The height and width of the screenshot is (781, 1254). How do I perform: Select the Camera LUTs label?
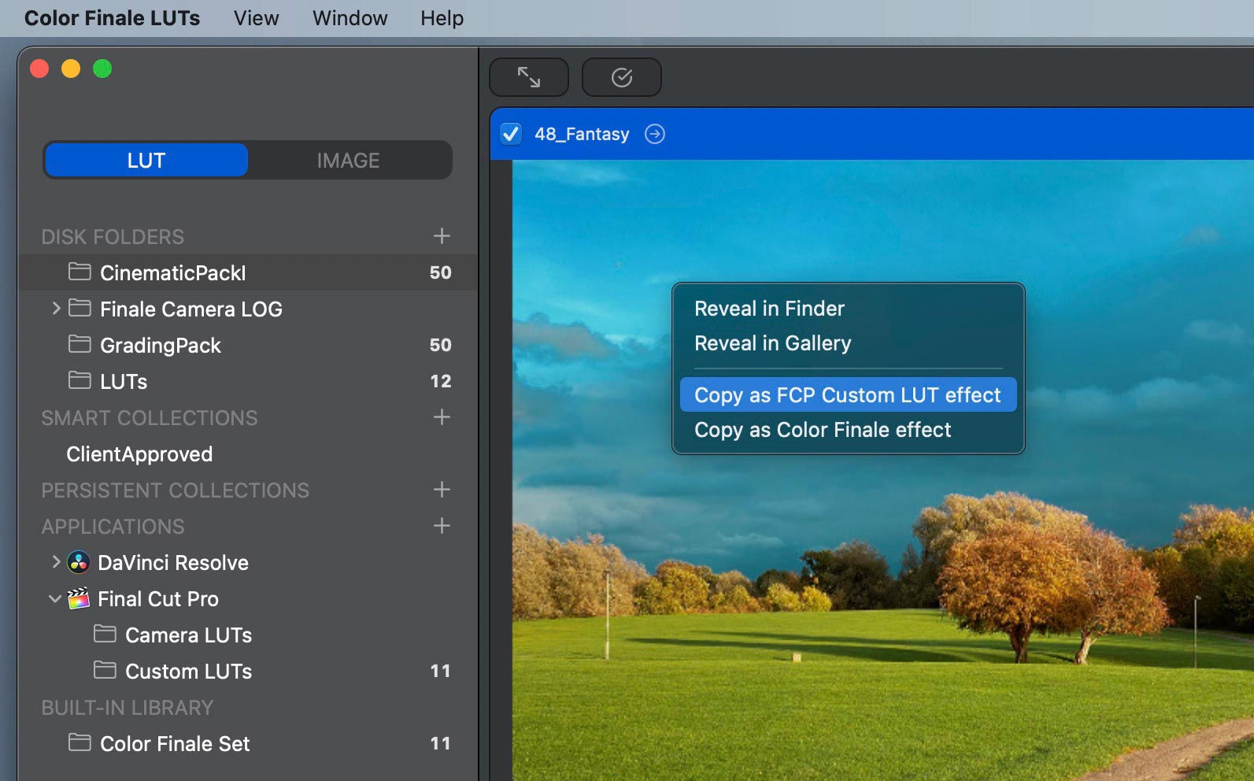coord(189,635)
